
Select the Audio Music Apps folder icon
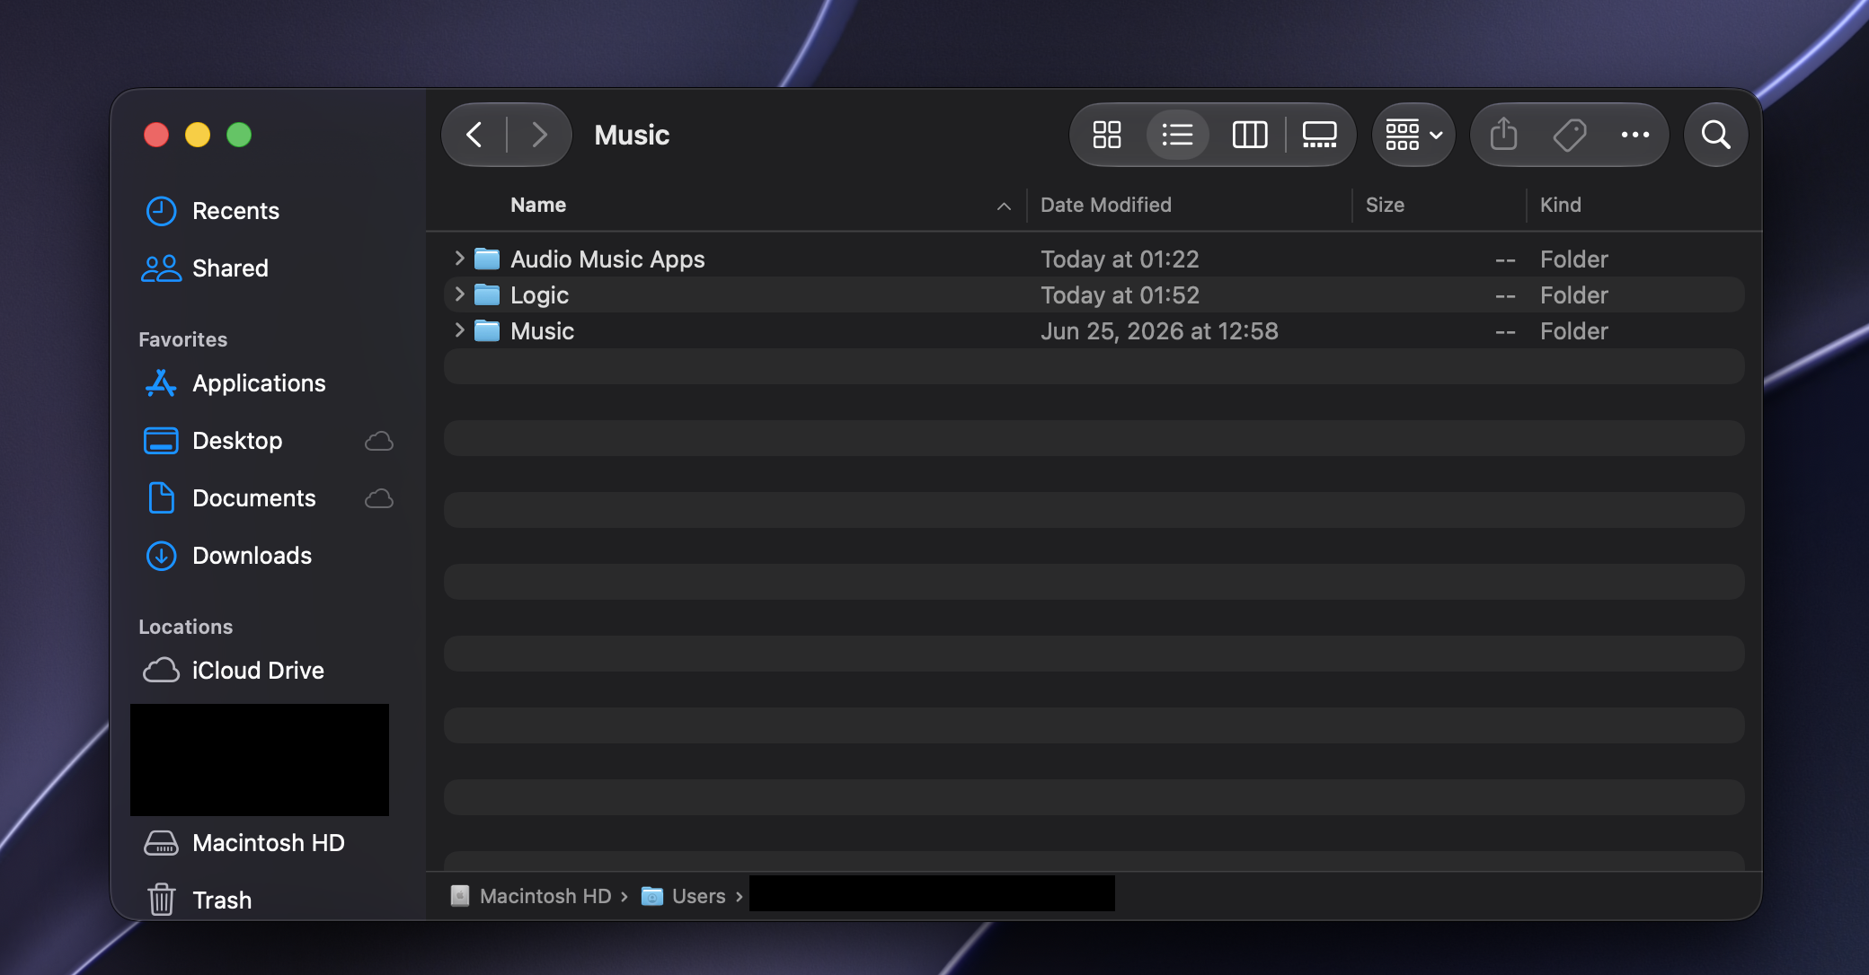tap(487, 259)
